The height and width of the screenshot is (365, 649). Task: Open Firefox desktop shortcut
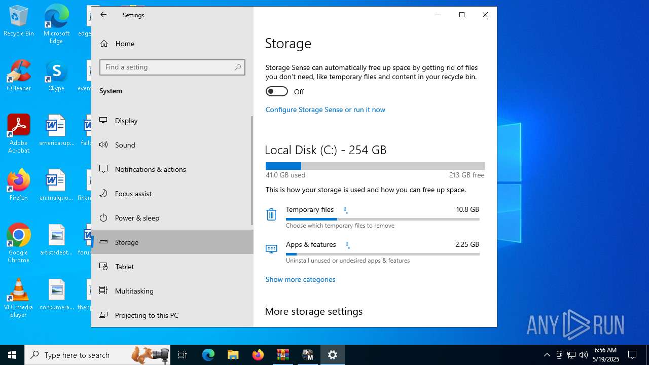(19, 185)
